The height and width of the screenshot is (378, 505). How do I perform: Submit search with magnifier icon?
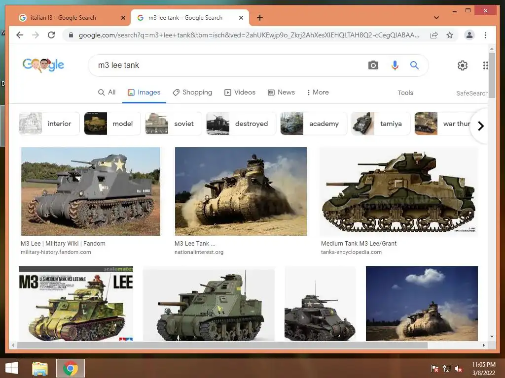tap(414, 65)
